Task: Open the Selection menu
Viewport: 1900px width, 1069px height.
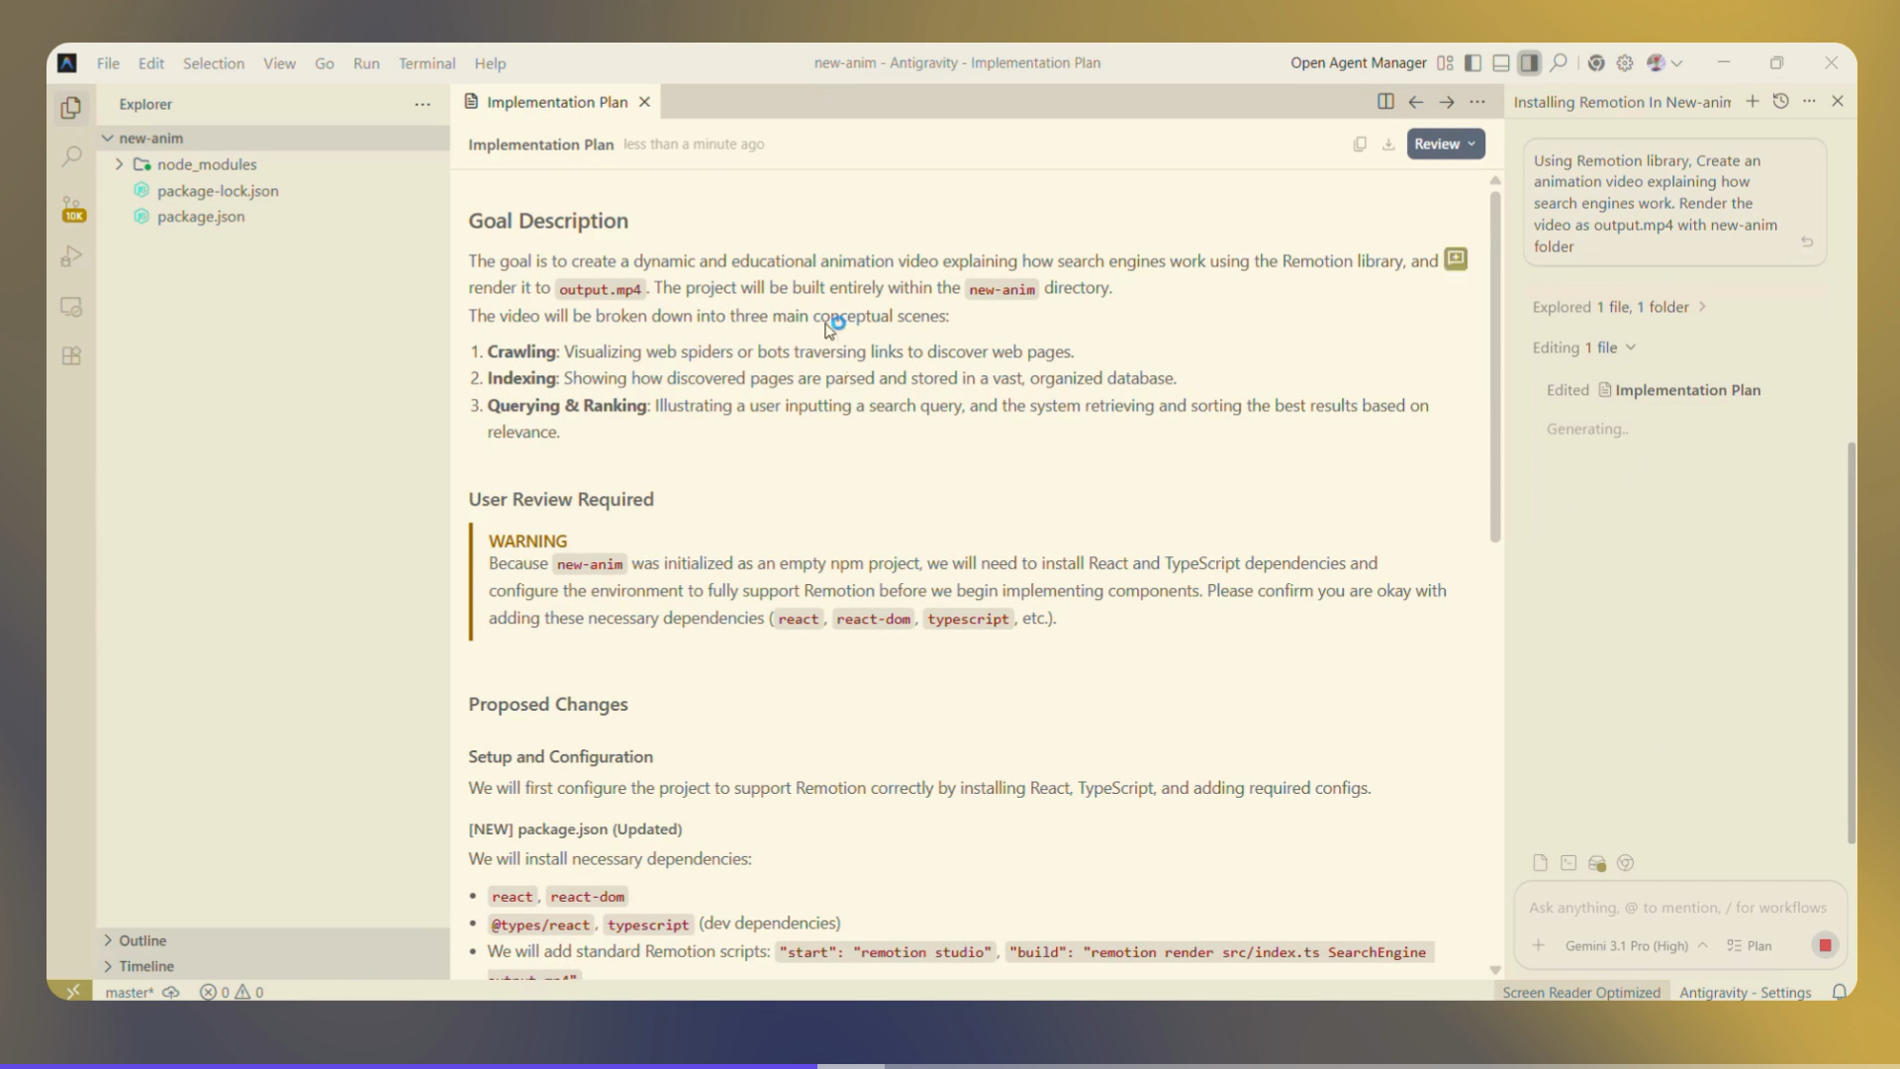Action: [214, 63]
